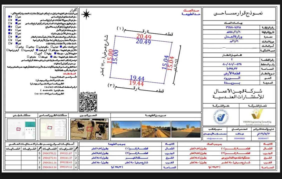The height and width of the screenshot is (179, 282).
Task: Check the تجاري deed type box
Action: coord(52,47)
